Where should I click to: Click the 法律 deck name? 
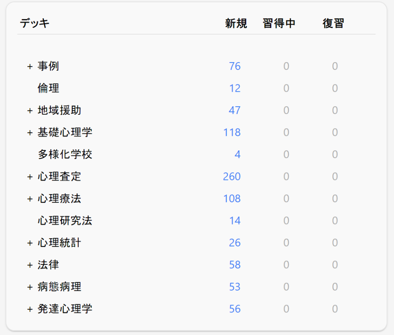click(48, 265)
